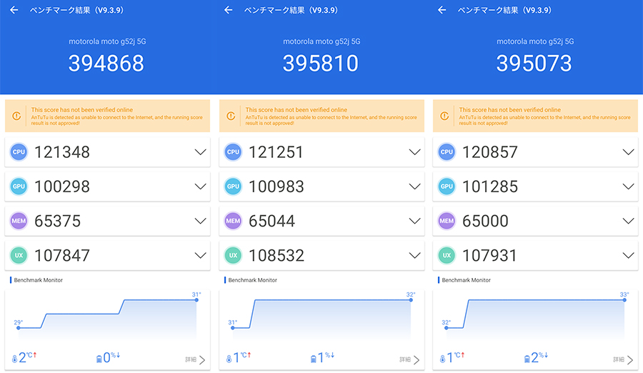Tap the GPU icon beside 101285
The width and height of the screenshot is (643, 373).
click(447, 186)
